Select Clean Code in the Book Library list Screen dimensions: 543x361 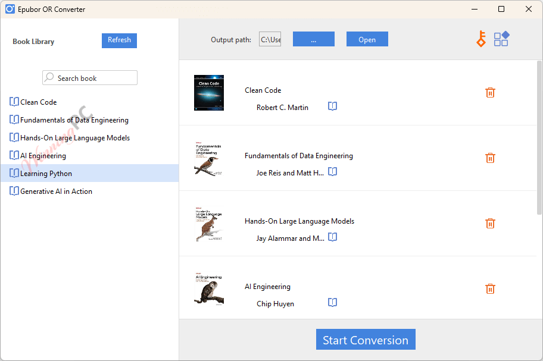89,102
